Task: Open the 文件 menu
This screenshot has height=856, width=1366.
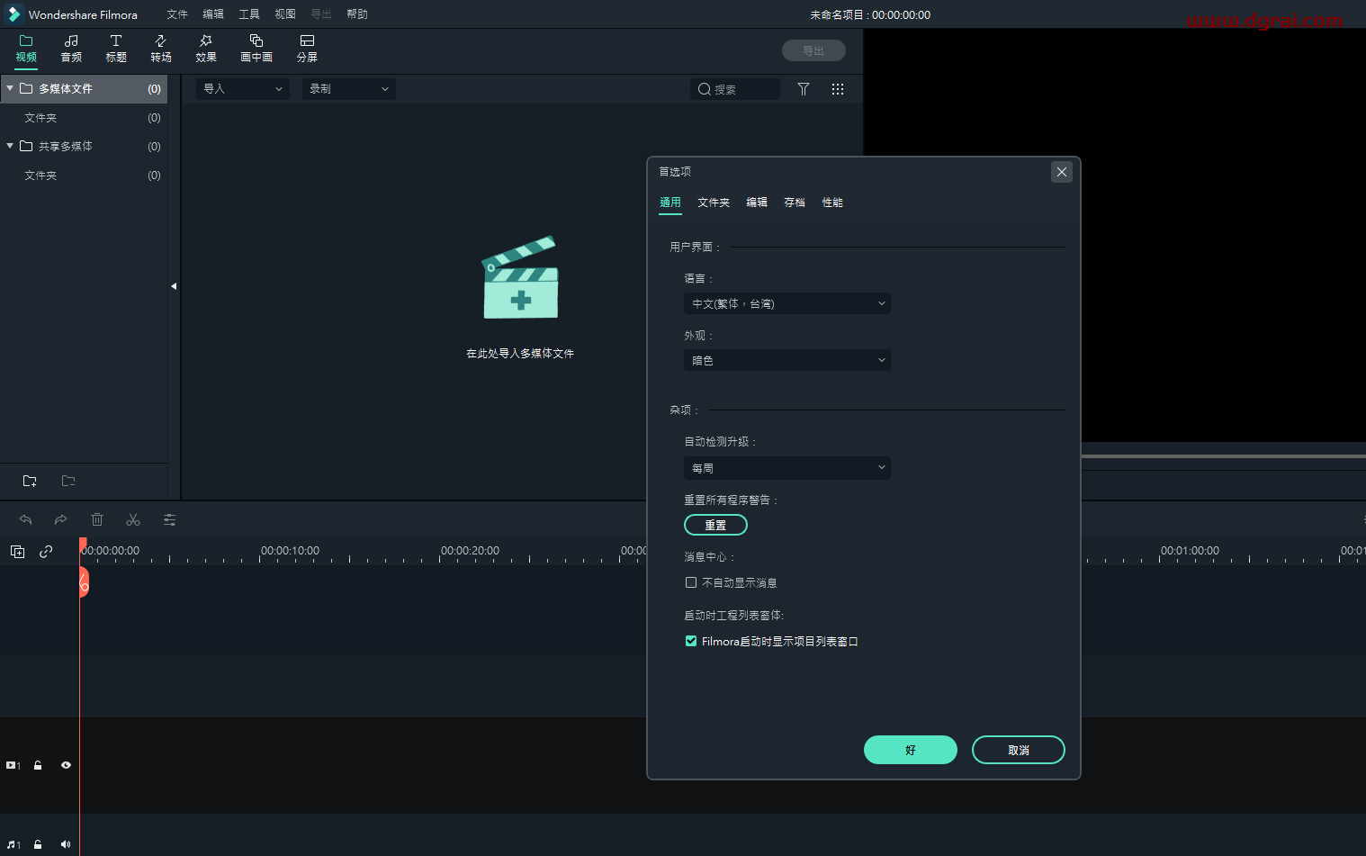Action: [177, 14]
